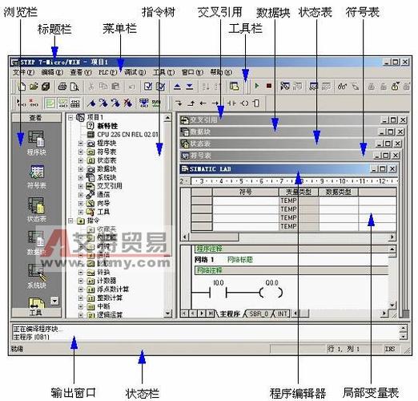The width and height of the screenshot is (418, 401).
Task: Click the I0.0 contact address
Action: (x=219, y=282)
